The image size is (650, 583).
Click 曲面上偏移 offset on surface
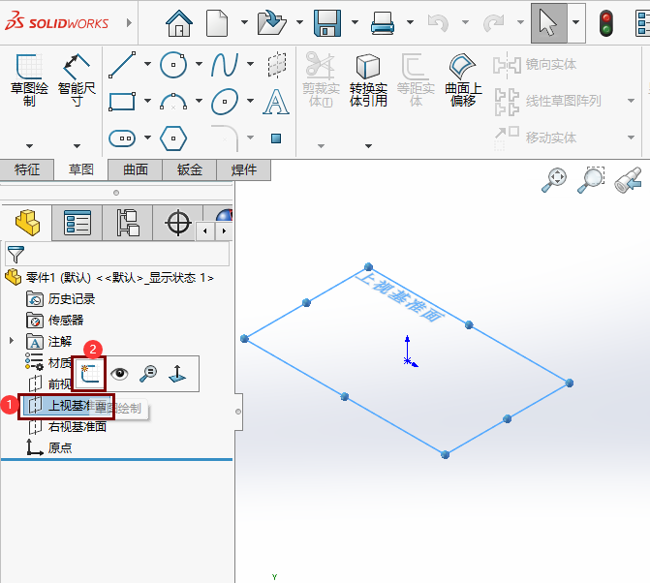pyautogui.click(x=463, y=79)
